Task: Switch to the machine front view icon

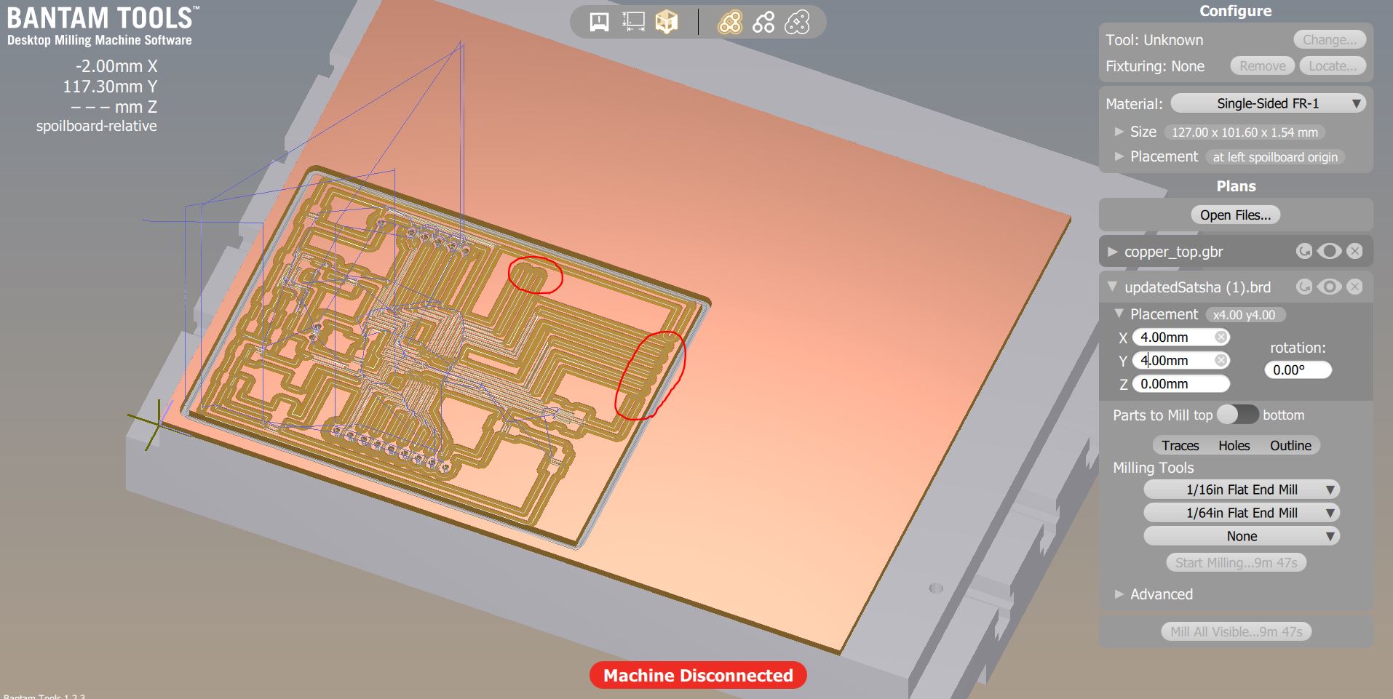Action: pyautogui.click(x=599, y=23)
